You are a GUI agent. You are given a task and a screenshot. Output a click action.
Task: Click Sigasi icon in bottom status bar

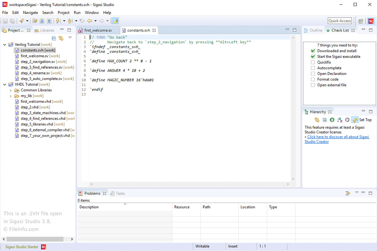(44, 247)
